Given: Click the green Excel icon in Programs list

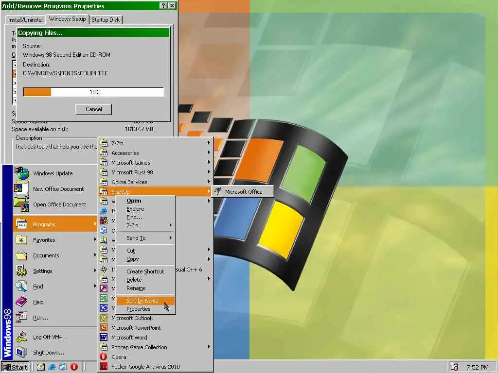Looking at the screenshot, I should tap(104, 299).
